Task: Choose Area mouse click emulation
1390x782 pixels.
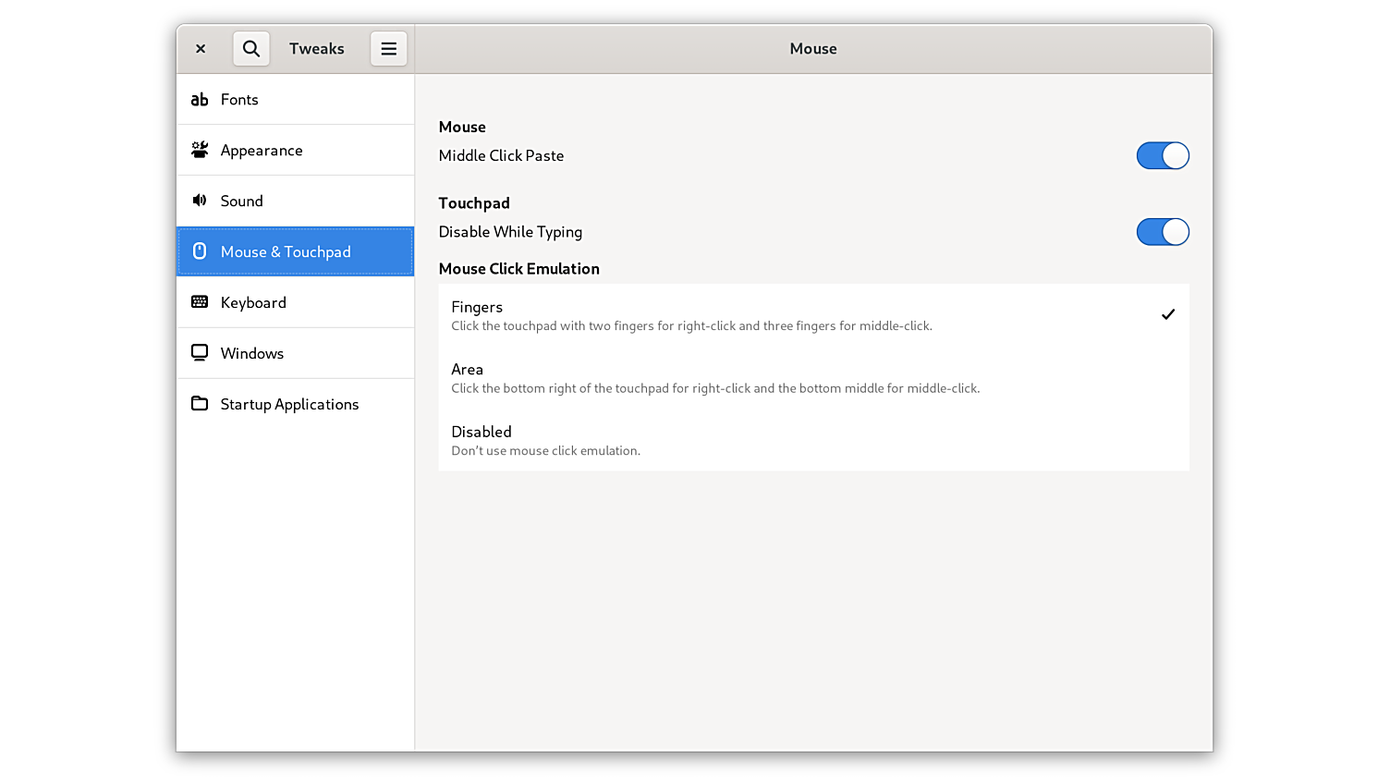Action: point(715,378)
